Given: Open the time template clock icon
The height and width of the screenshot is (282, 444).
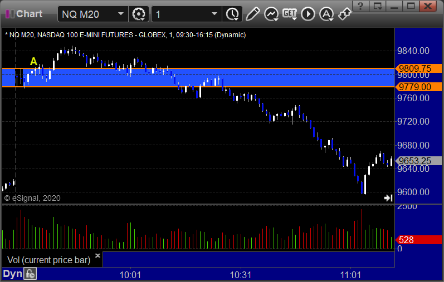Looking at the screenshot, I should 232,14.
